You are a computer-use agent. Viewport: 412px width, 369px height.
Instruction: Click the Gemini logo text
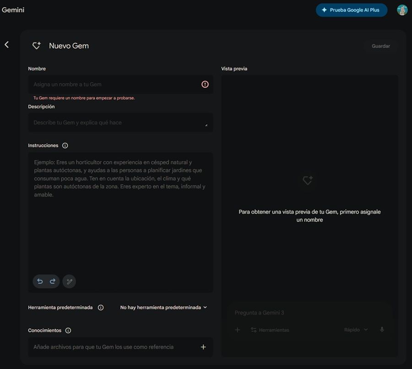tap(13, 10)
